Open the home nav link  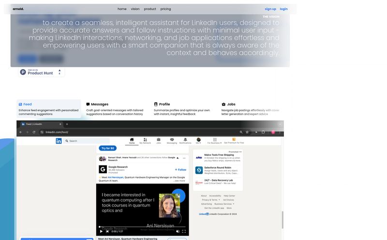click(122, 9)
